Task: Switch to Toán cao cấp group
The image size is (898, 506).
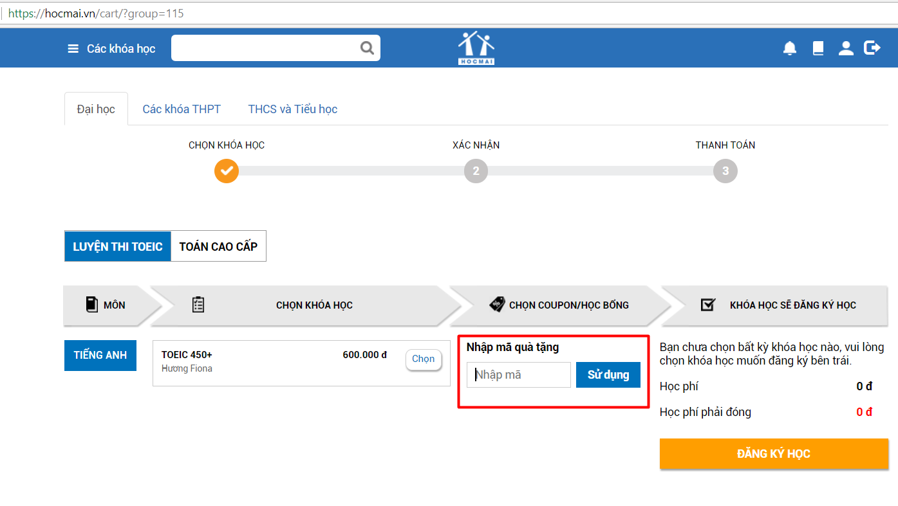Action: (218, 246)
